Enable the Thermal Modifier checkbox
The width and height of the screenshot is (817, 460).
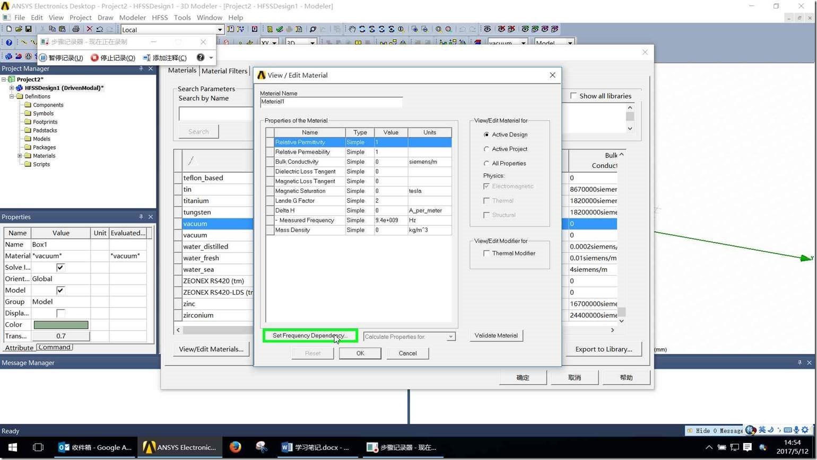tap(486, 253)
